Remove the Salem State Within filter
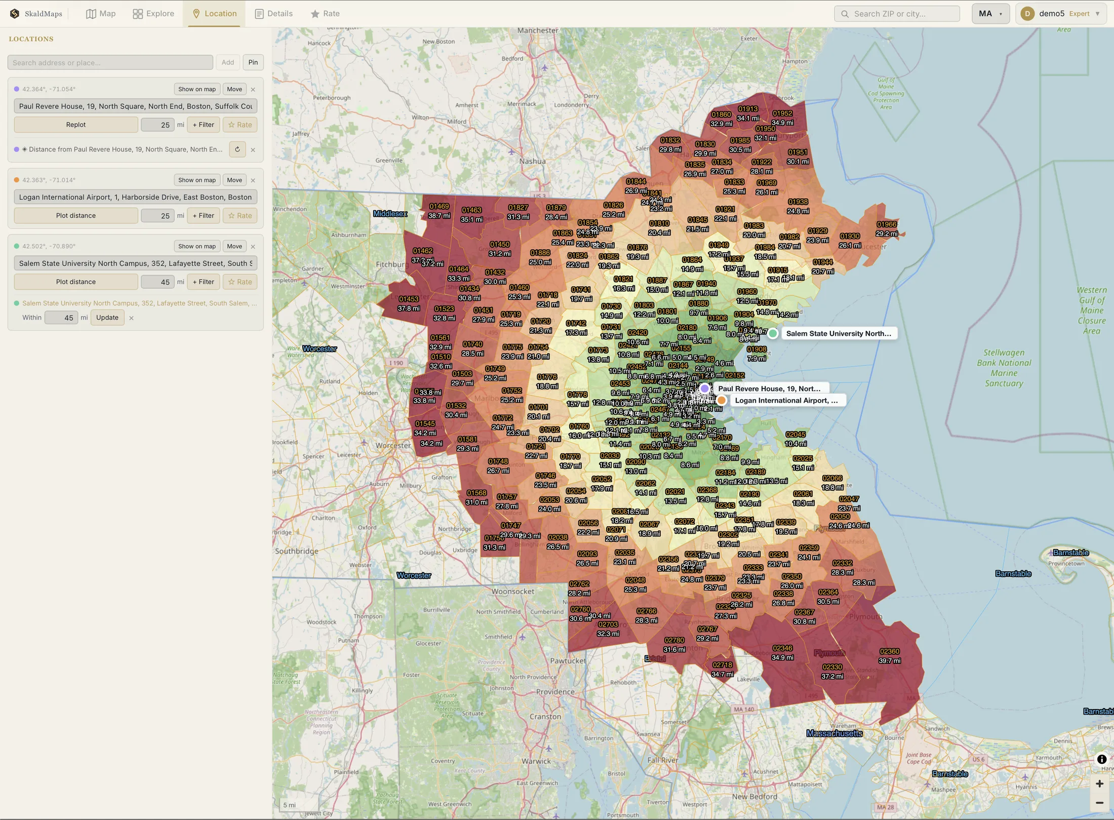The image size is (1114, 820). (x=131, y=318)
